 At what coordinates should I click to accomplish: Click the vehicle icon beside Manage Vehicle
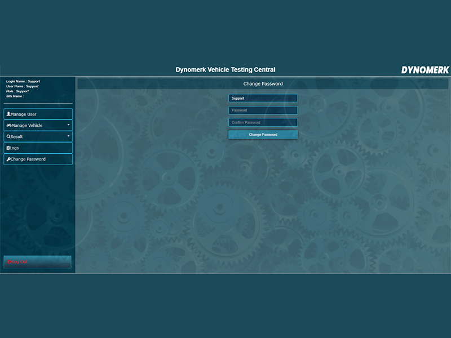9,126
